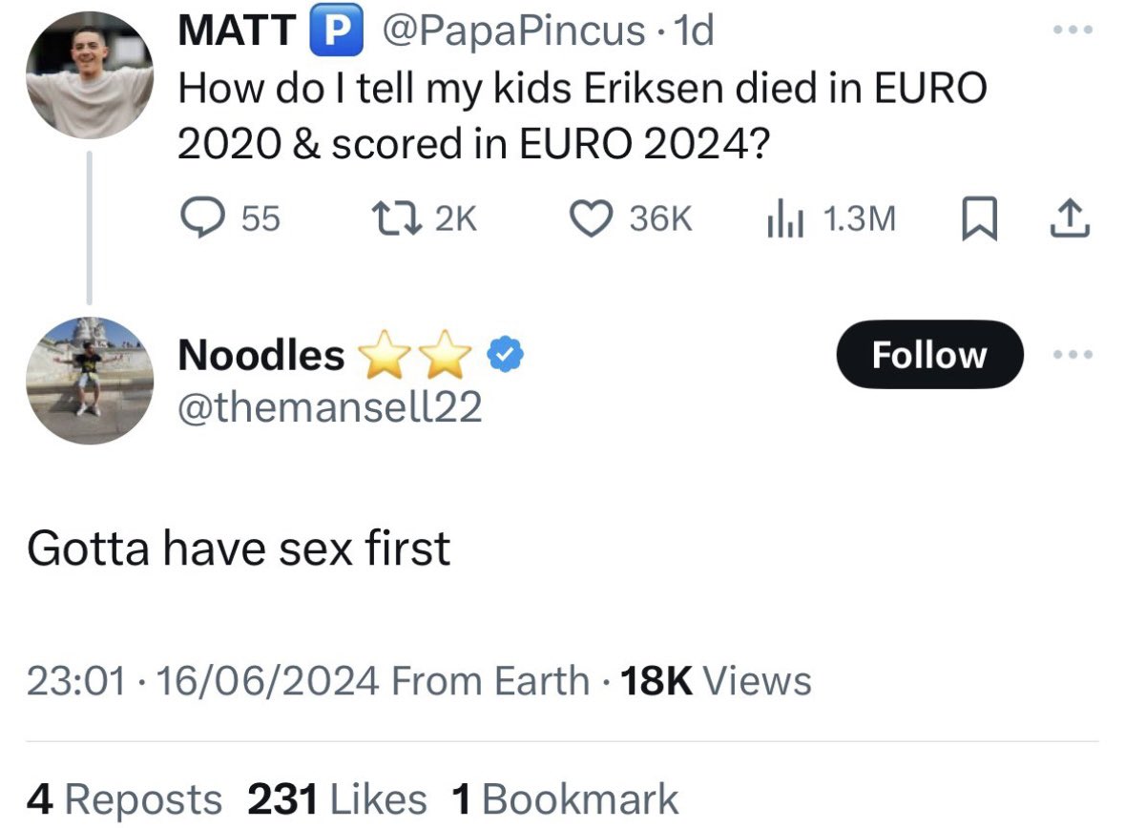This screenshot has width=1125, height=828.
Task: Open the 1 Bookmark count
Action: (564, 798)
